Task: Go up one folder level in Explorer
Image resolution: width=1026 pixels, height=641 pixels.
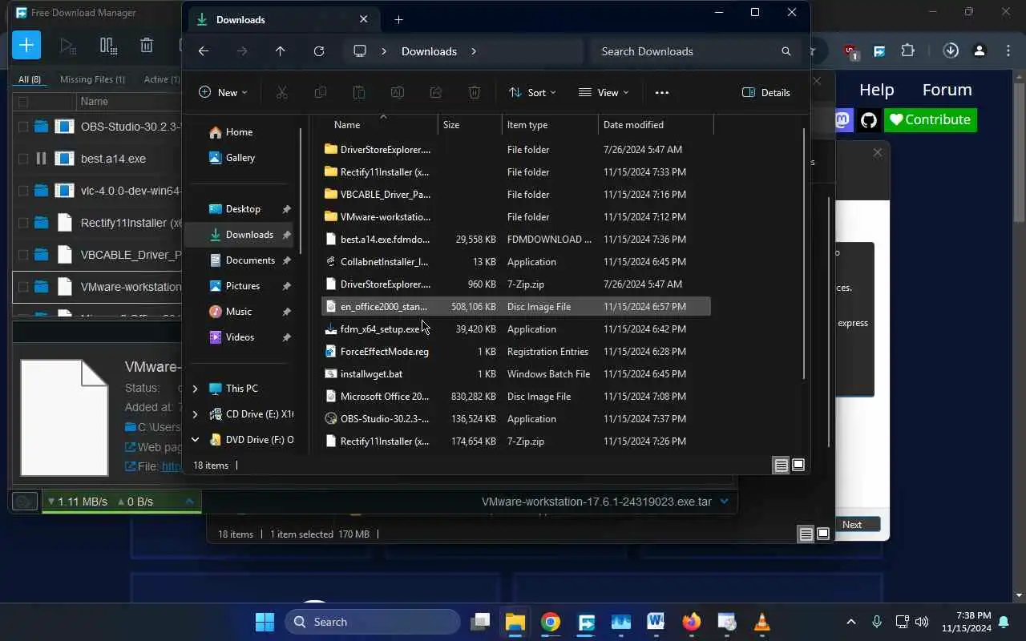Action: click(x=280, y=51)
